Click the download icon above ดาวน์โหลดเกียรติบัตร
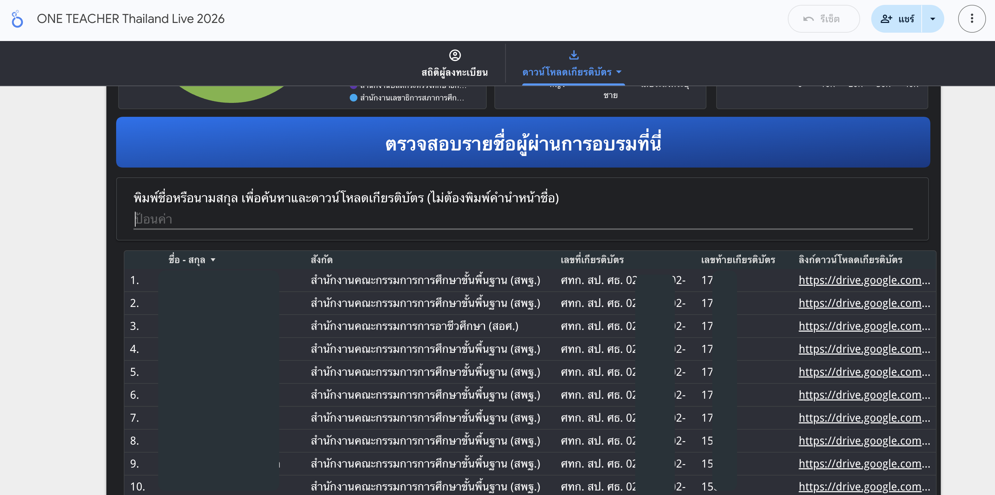Screen dimensions: 995x495 pos(574,55)
